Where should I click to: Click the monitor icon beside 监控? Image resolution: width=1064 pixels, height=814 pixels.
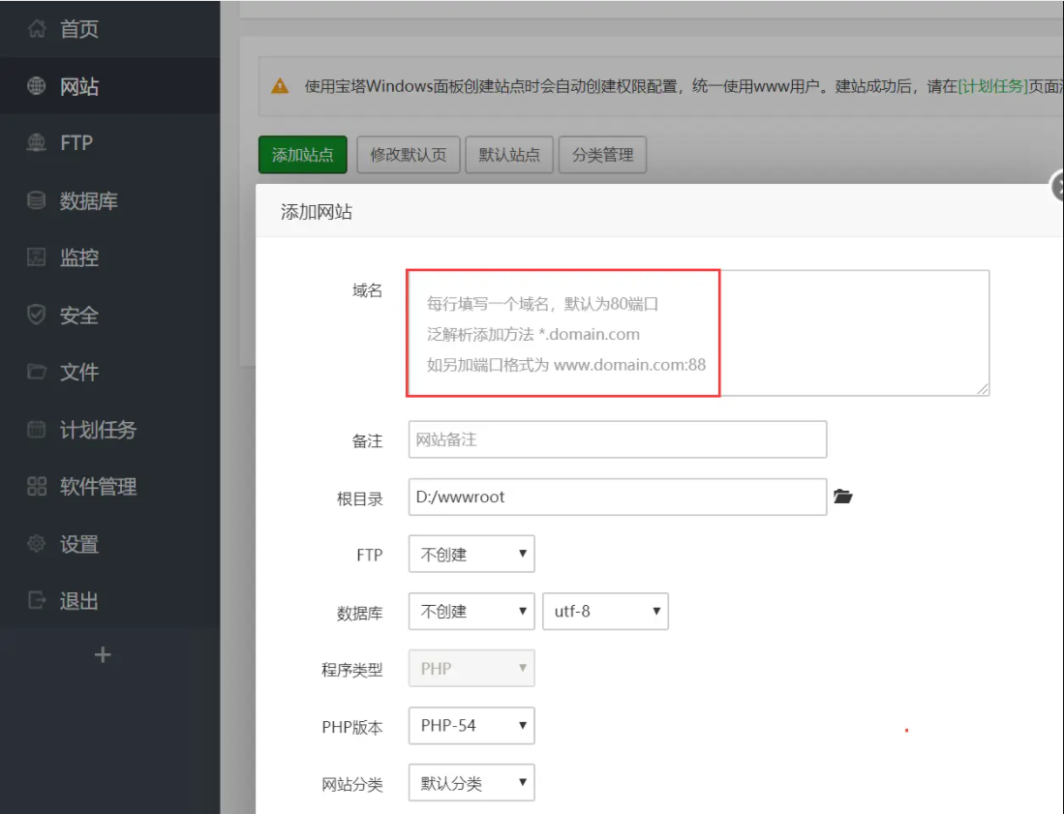[x=37, y=258]
